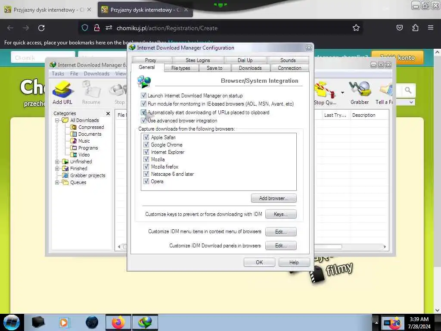Select the Grabber projects item

87,175
